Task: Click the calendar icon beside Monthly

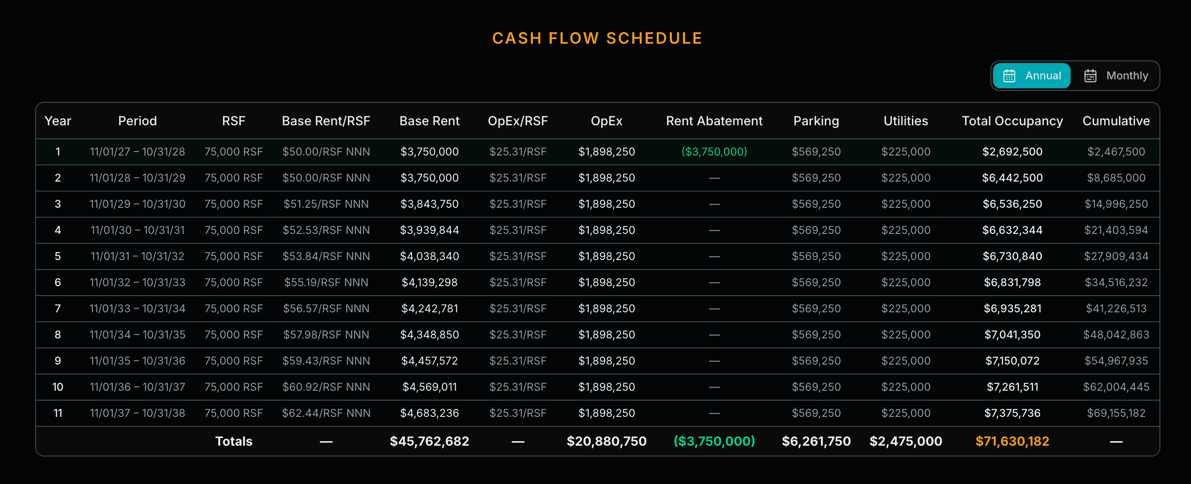Action: 1090,75
